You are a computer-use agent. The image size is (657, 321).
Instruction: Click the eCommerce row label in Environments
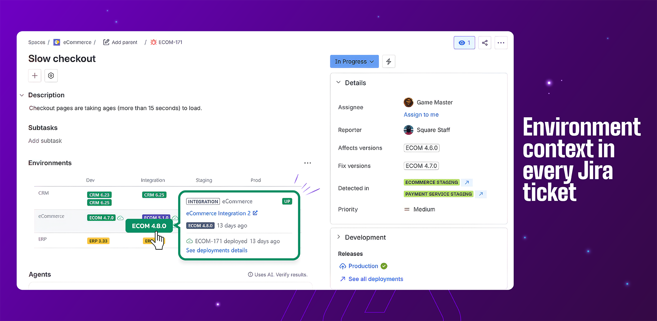(51, 216)
